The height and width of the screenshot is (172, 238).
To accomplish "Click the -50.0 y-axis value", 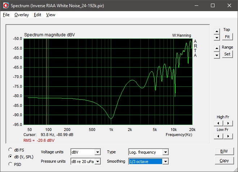I will pyautogui.click(x=17, y=39).
